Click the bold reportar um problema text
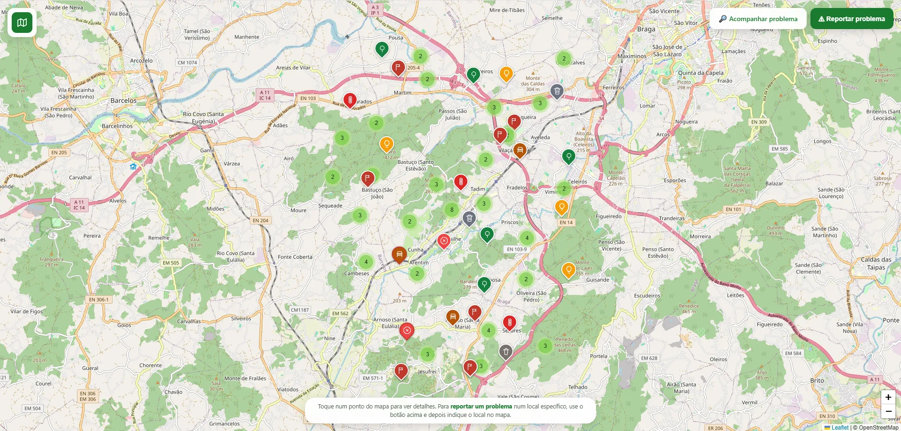The image size is (901, 431). tap(481, 407)
